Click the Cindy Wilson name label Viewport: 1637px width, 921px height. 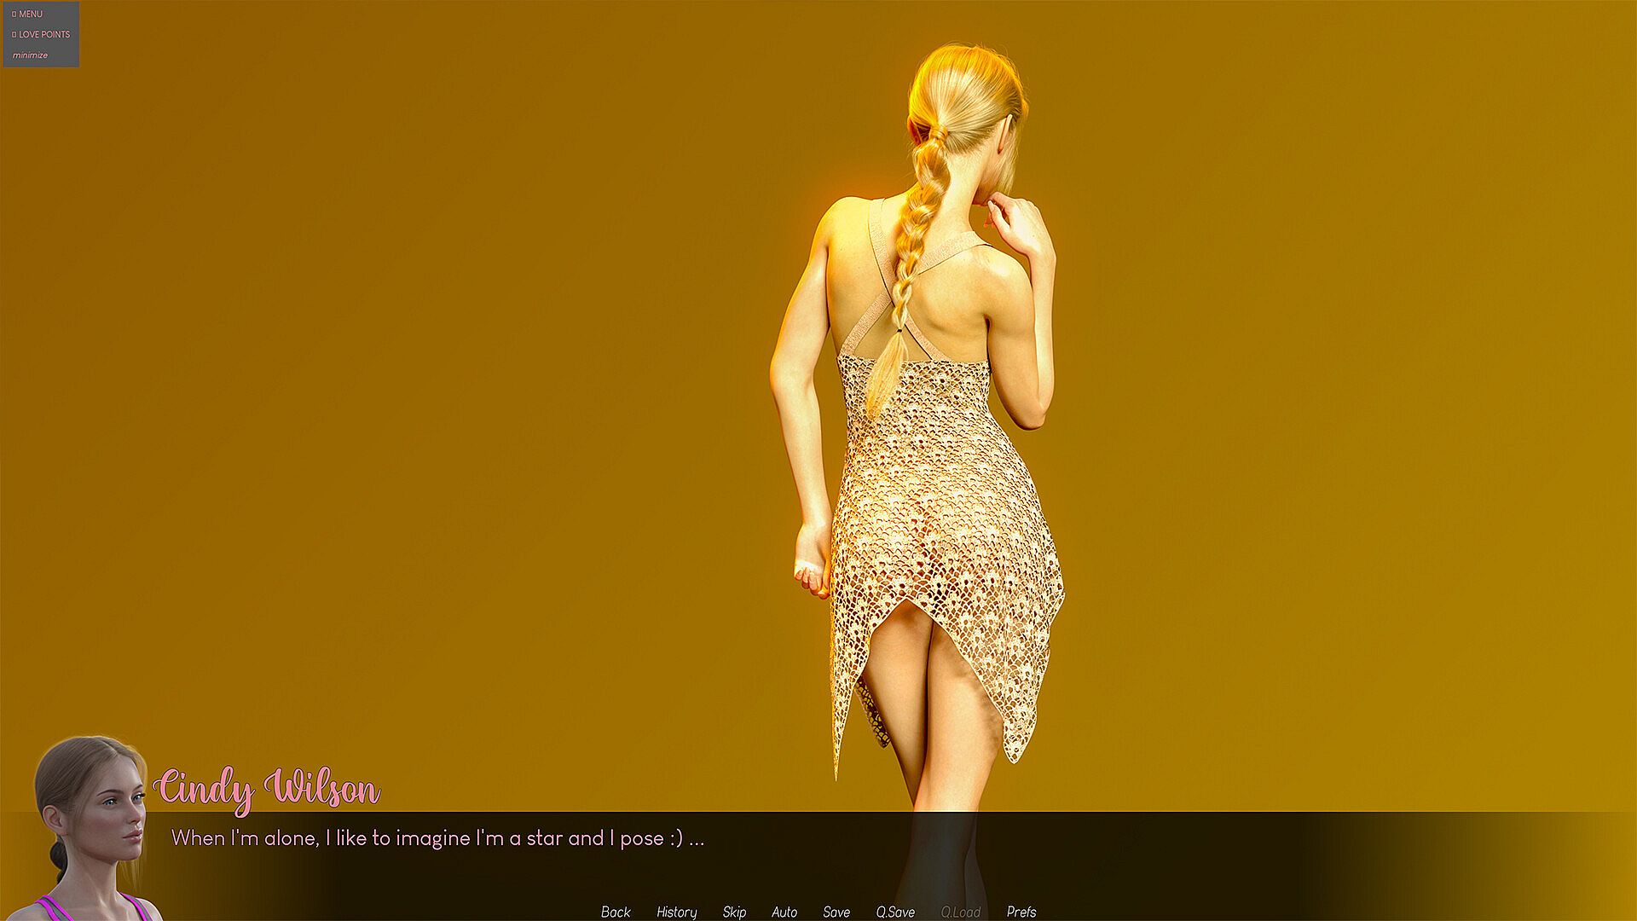point(267,787)
